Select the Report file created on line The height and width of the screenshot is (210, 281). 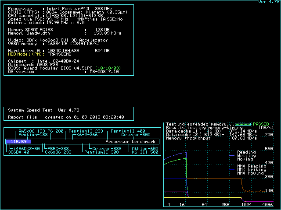coord(66,117)
